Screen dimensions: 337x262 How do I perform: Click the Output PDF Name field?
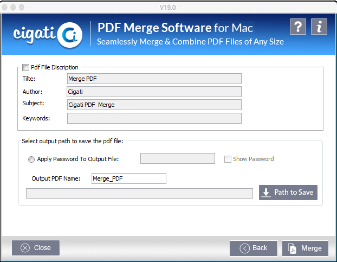129,178
